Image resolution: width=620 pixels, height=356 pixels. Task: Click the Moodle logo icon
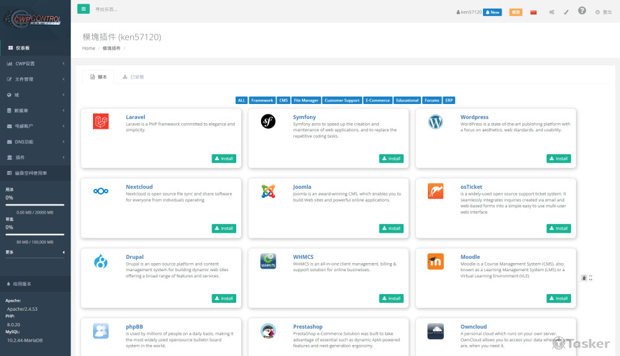[x=435, y=261]
